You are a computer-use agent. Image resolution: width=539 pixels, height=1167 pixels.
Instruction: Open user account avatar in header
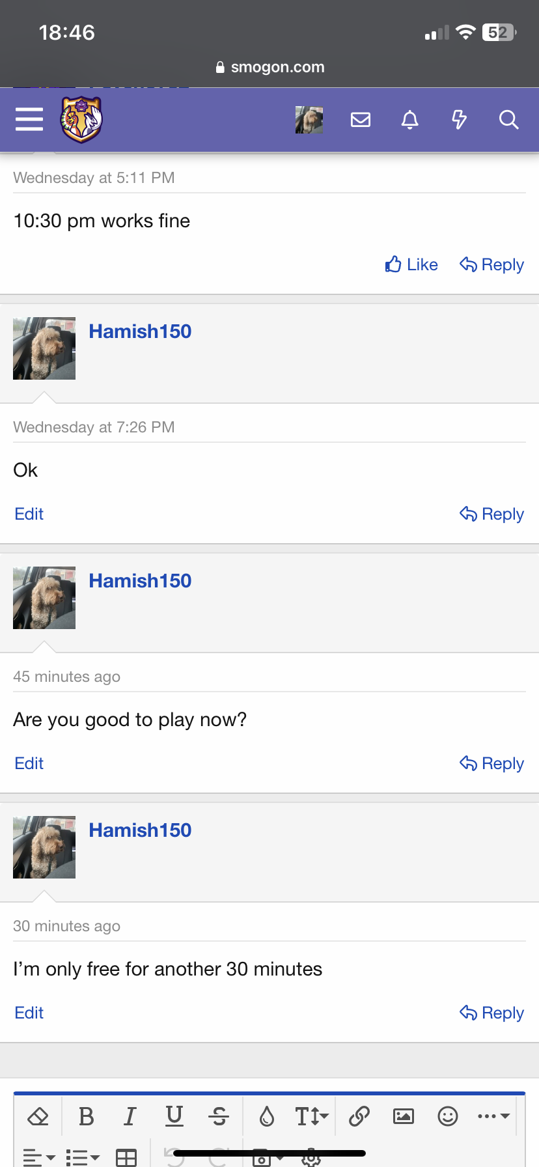[x=309, y=120]
